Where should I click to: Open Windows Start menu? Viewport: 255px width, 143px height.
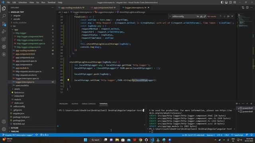pyautogui.click(x=85, y=140)
